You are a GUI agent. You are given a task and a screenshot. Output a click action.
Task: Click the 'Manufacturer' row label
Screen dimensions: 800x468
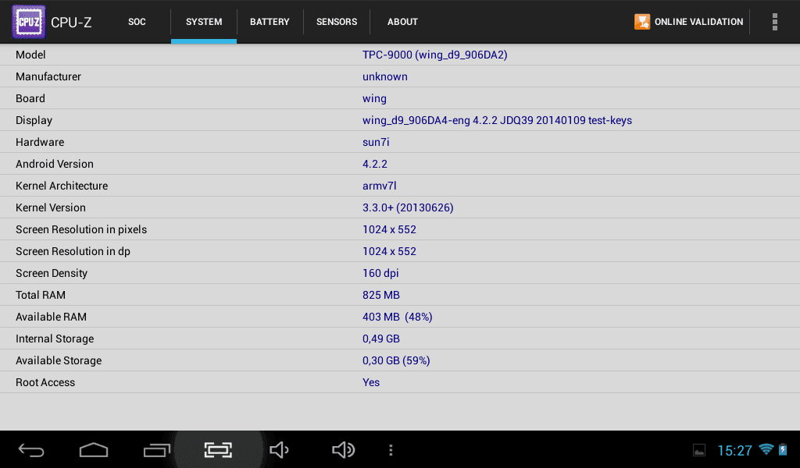(48, 77)
